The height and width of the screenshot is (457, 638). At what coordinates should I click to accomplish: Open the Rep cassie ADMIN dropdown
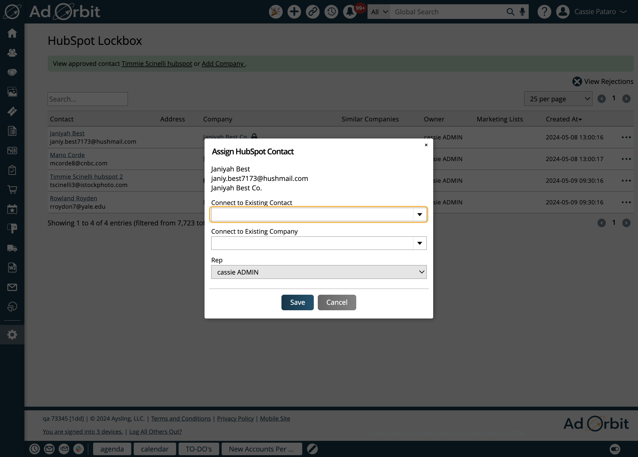point(319,272)
